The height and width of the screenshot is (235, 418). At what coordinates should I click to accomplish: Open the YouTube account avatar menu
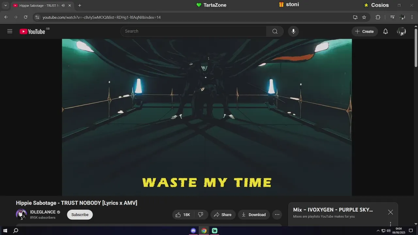(401, 31)
